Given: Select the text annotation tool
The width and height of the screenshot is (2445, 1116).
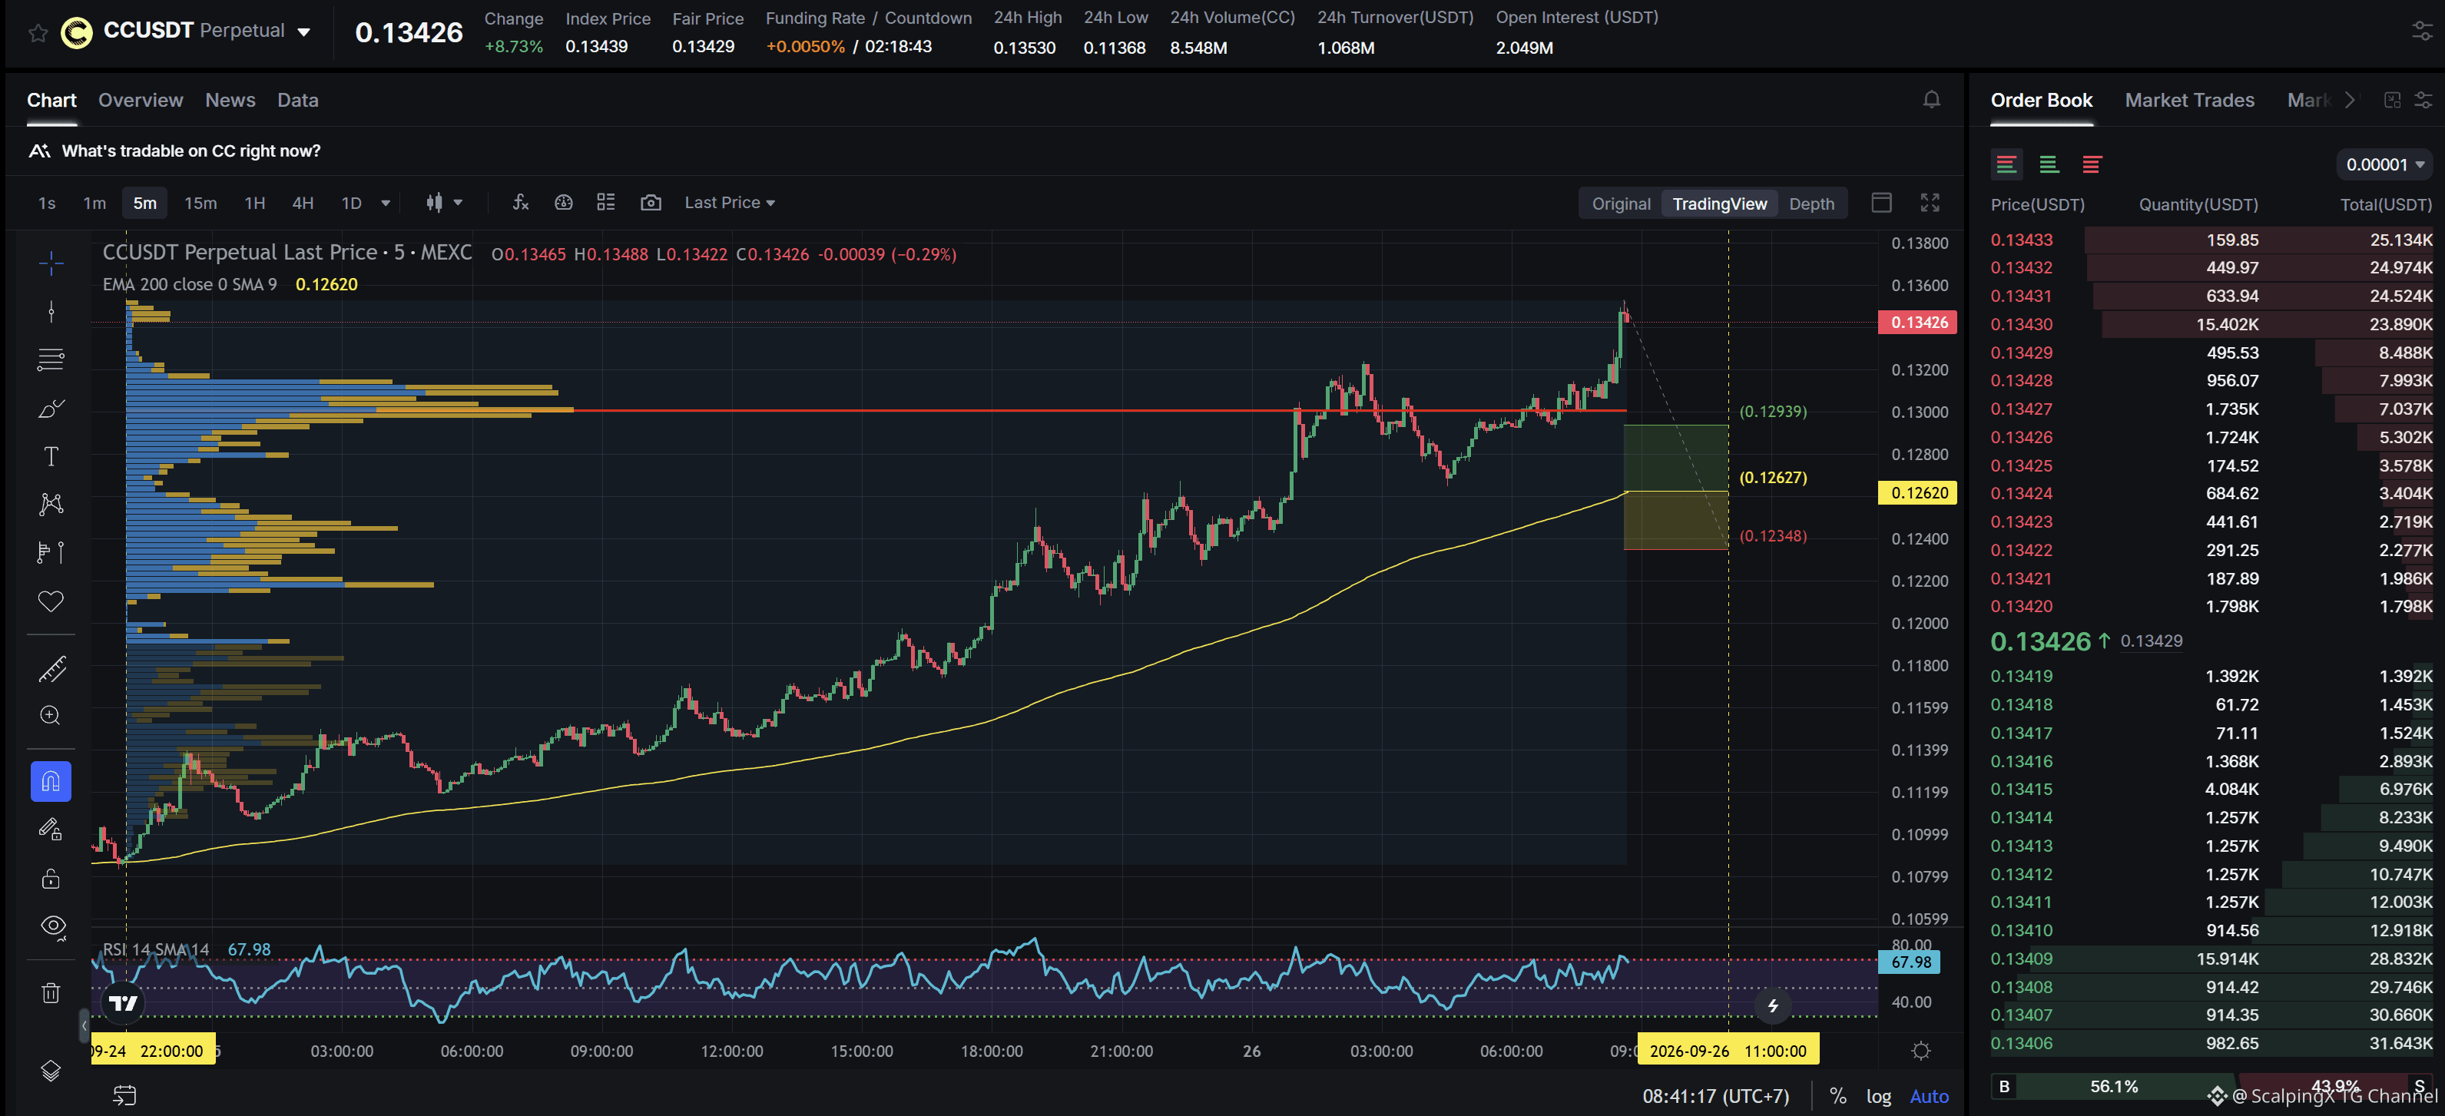Looking at the screenshot, I should pyautogui.click(x=51, y=456).
